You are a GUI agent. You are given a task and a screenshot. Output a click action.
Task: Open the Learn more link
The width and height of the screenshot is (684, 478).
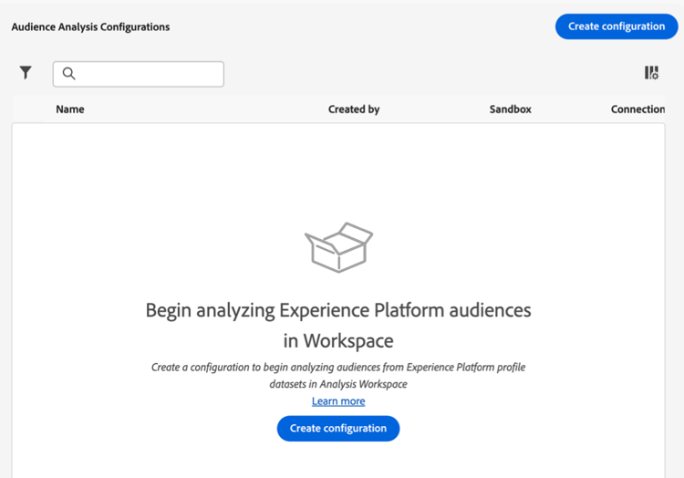[338, 401]
